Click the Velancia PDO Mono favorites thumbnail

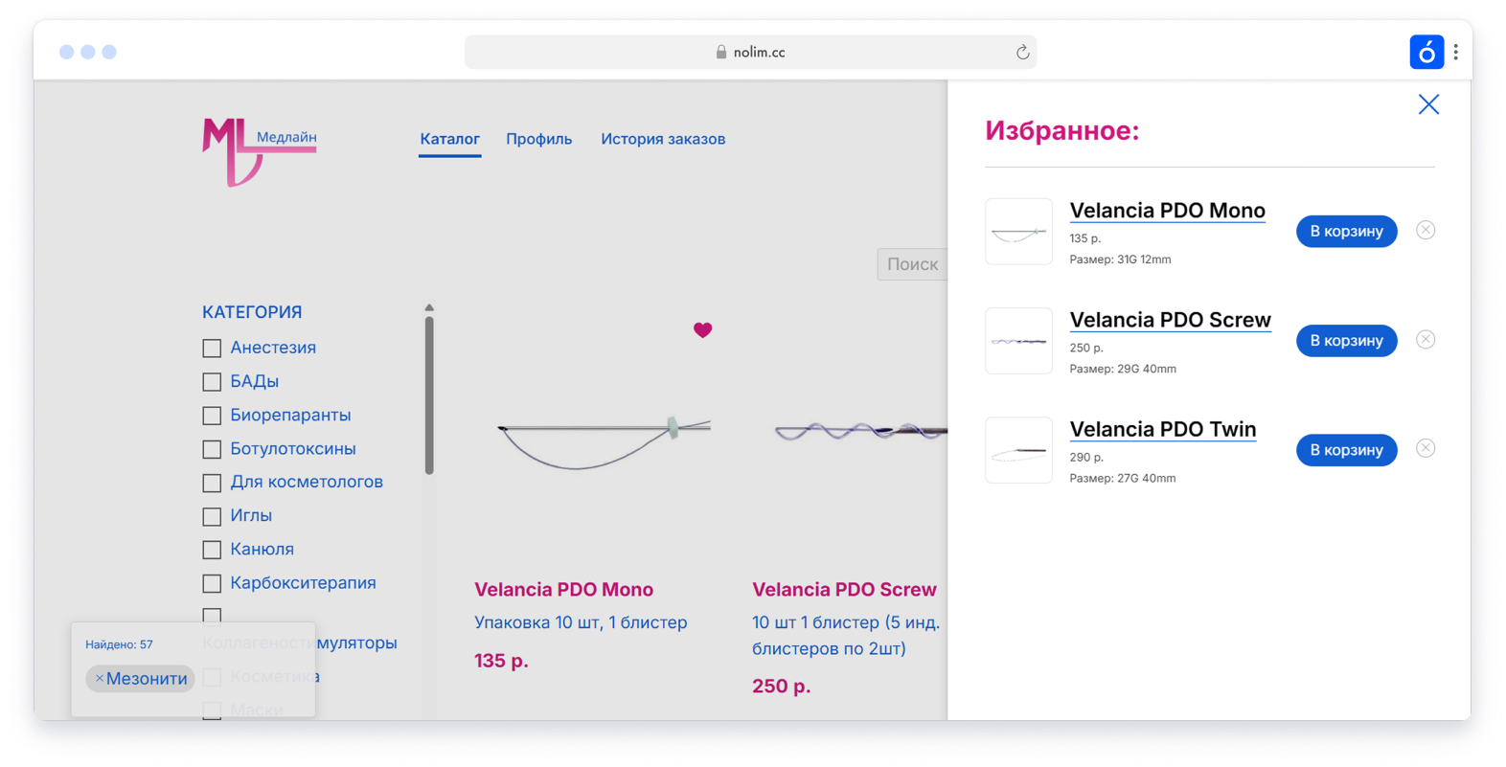[1018, 231]
